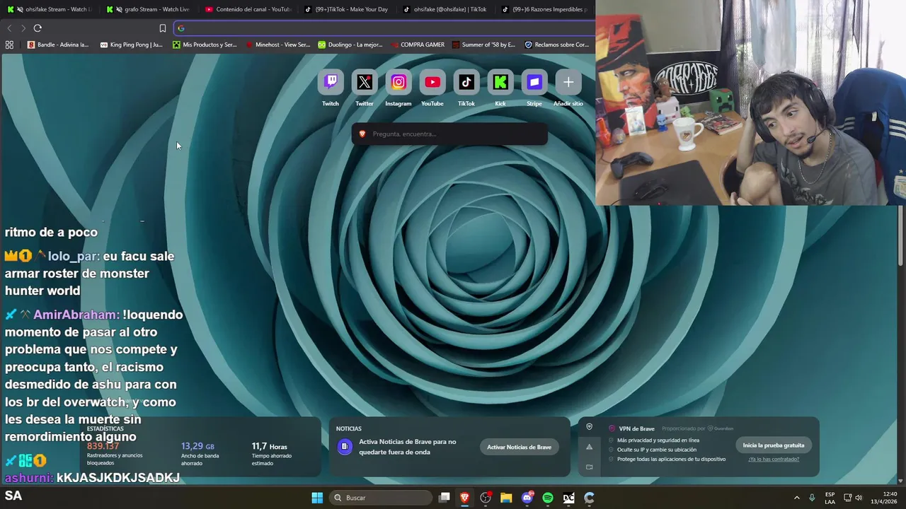This screenshot has width=906, height=509.
Task: Open Bandle - Adivina la... bookmark
Action: (x=58, y=45)
